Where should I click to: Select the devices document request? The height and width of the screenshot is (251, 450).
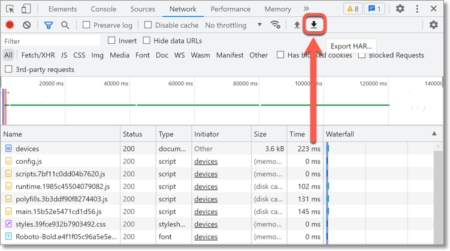point(28,149)
